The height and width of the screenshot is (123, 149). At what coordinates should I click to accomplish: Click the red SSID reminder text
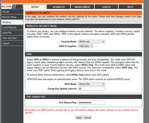(x=82, y=111)
